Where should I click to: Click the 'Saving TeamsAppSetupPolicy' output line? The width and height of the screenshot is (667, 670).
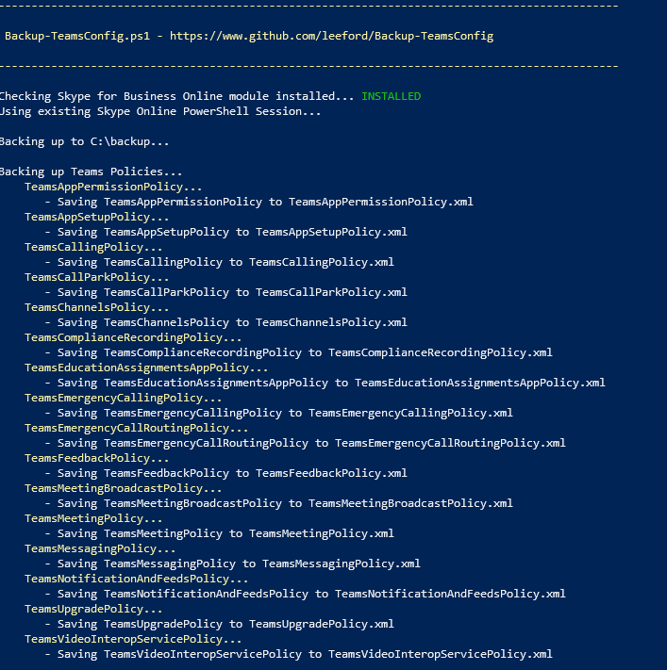pos(225,232)
